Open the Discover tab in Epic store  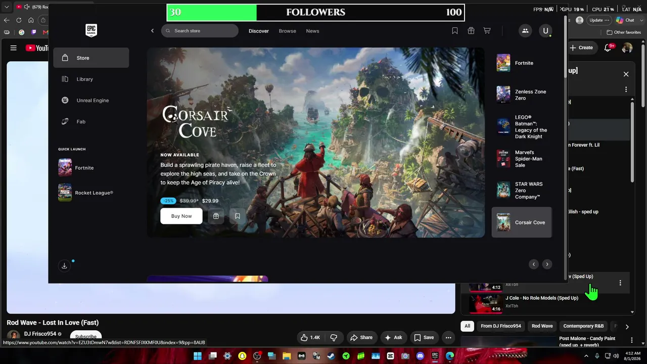[x=259, y=31]
